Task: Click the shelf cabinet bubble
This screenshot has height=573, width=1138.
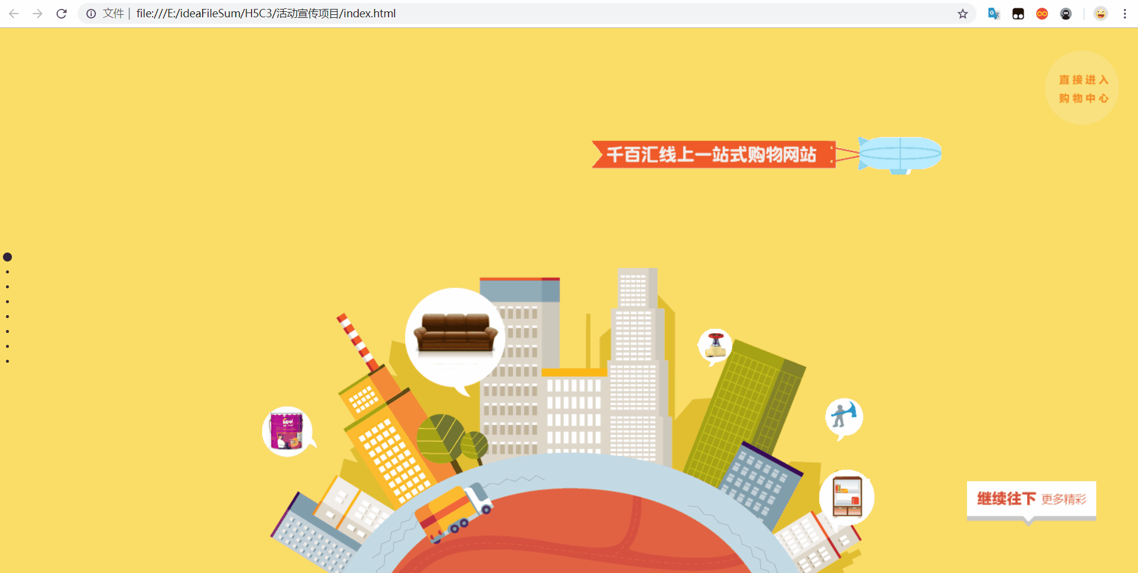Action: click(847, 497)
